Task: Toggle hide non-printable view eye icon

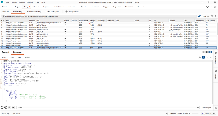Action: coord(200,57)
